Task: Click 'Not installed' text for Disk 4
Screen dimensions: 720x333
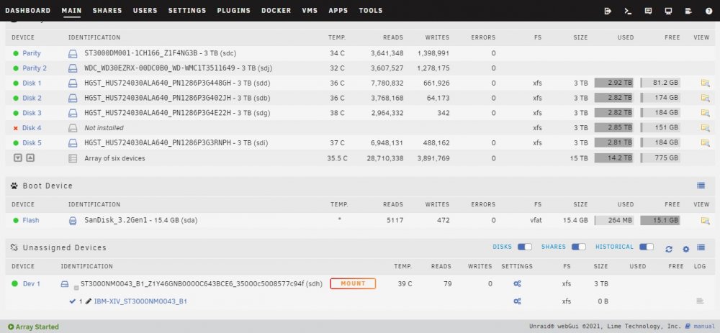Action: (x=104, y=128)
